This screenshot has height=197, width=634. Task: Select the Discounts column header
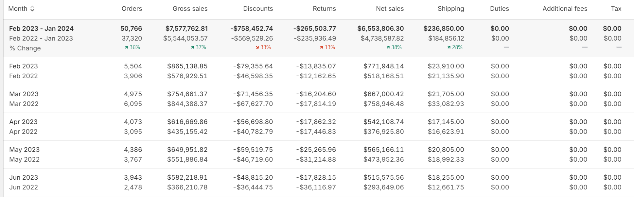(x=258, y=9)
